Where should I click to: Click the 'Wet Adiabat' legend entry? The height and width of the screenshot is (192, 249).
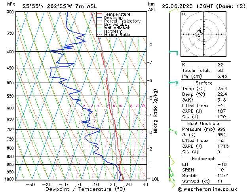(x=117, y=28)
